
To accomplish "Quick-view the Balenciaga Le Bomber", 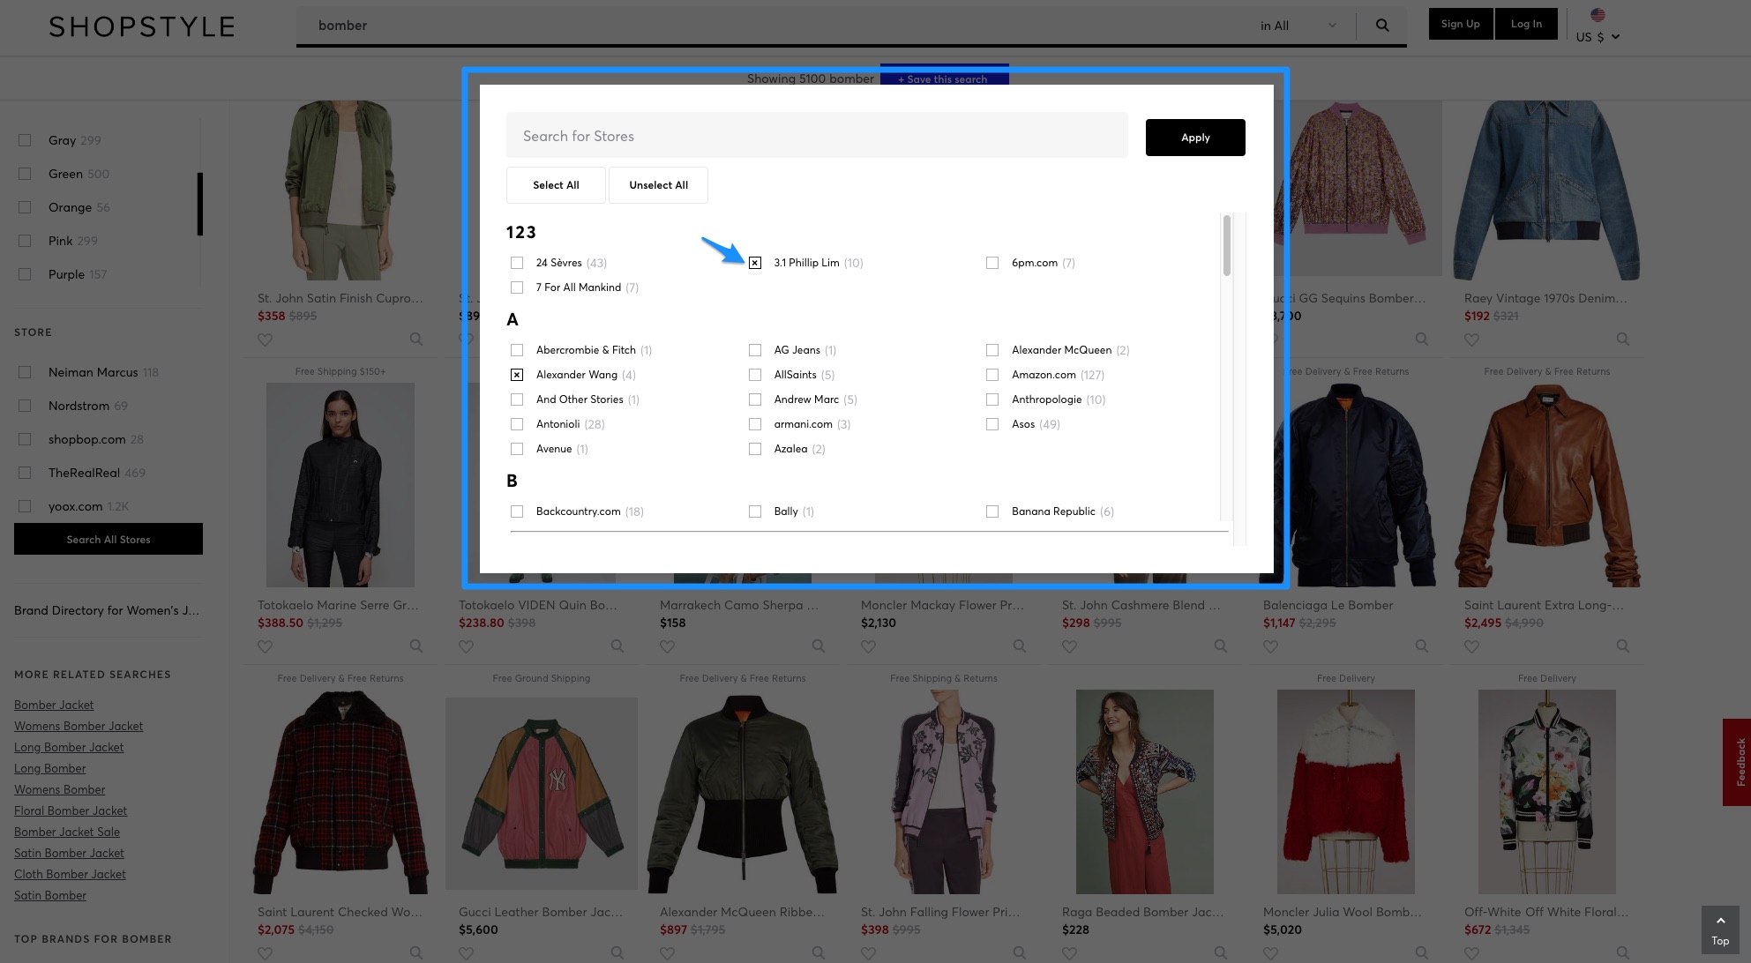I will tap(1421, 646).
